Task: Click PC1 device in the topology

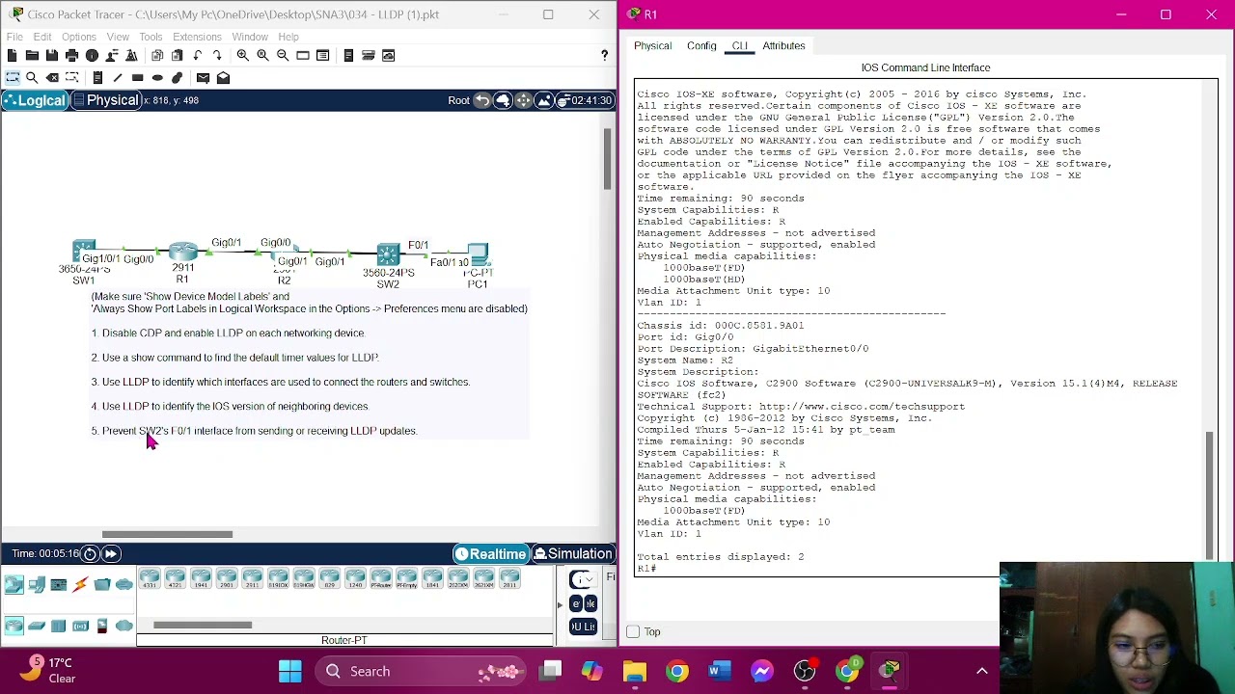Action: tap(478, 254)
